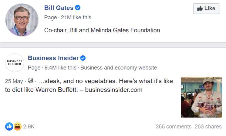
Task: Open the Bill Gates page name link
Action: tap(59, 8)
